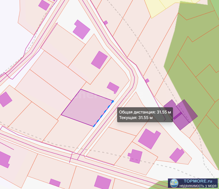The height and width of the screenshot is (189, 219).
Task: Select the highlighted purple land parcel
Action: 86,107
